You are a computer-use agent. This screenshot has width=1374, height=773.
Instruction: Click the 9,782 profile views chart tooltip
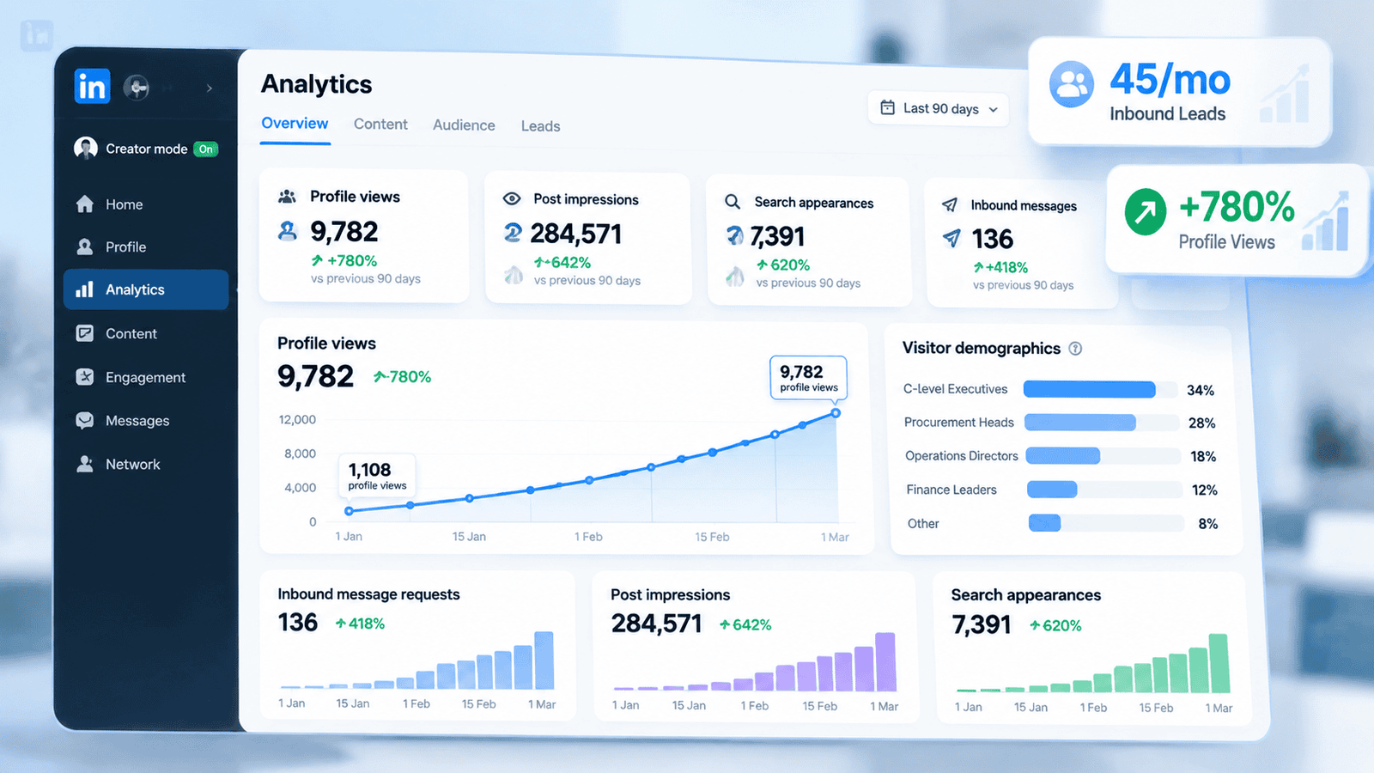click(808, 378)
